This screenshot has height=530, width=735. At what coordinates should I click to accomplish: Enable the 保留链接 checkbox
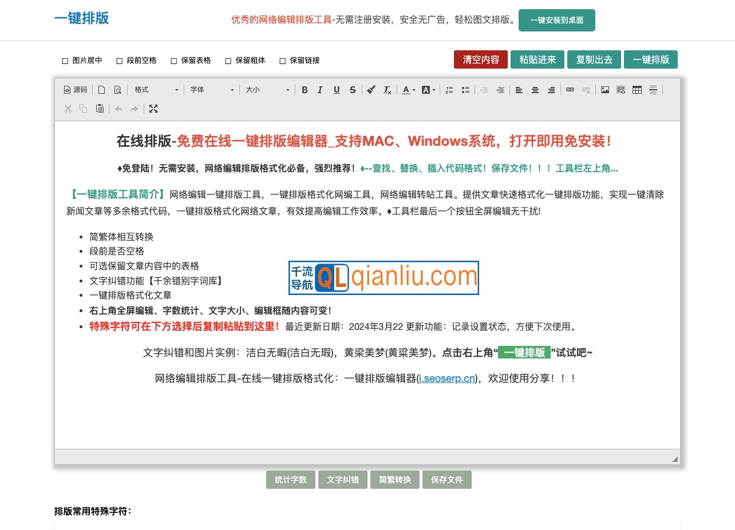282,60
